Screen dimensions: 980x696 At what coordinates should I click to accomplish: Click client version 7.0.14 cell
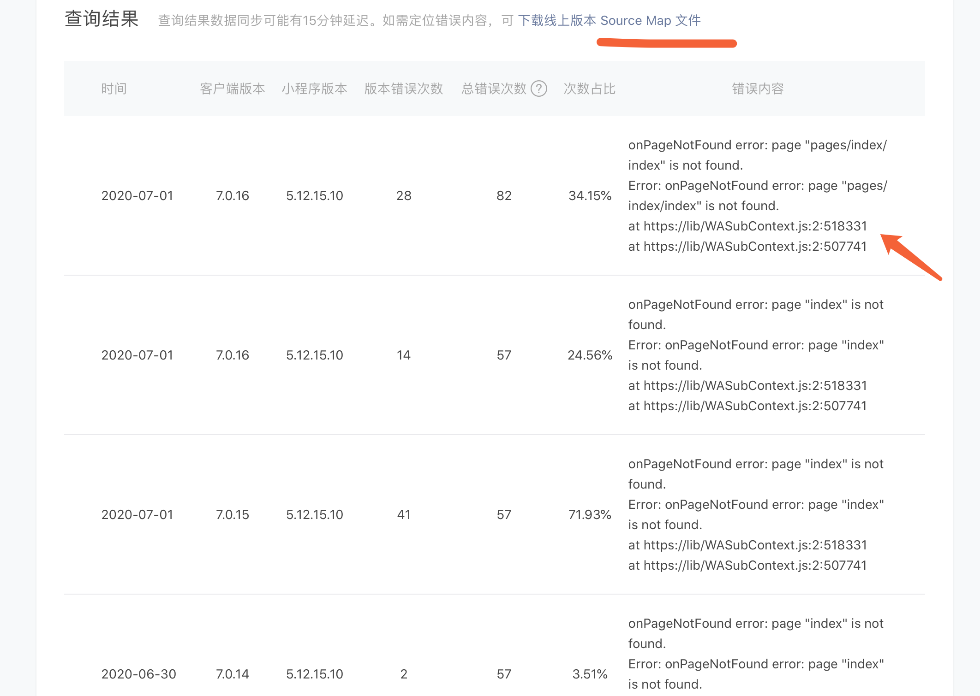click(232, 674)
